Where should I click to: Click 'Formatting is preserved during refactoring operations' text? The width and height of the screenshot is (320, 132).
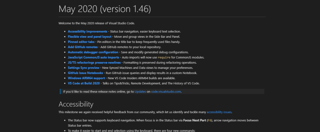pos(160,63)
